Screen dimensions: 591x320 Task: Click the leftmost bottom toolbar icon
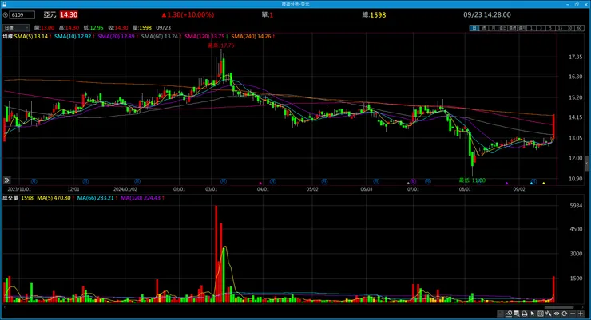pyautogui.click(x=500, y=314)
